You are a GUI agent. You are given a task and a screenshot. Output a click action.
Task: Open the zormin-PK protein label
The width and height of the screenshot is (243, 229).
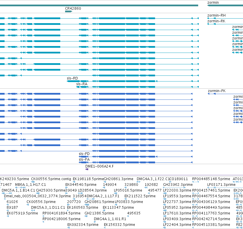point(217,91)
